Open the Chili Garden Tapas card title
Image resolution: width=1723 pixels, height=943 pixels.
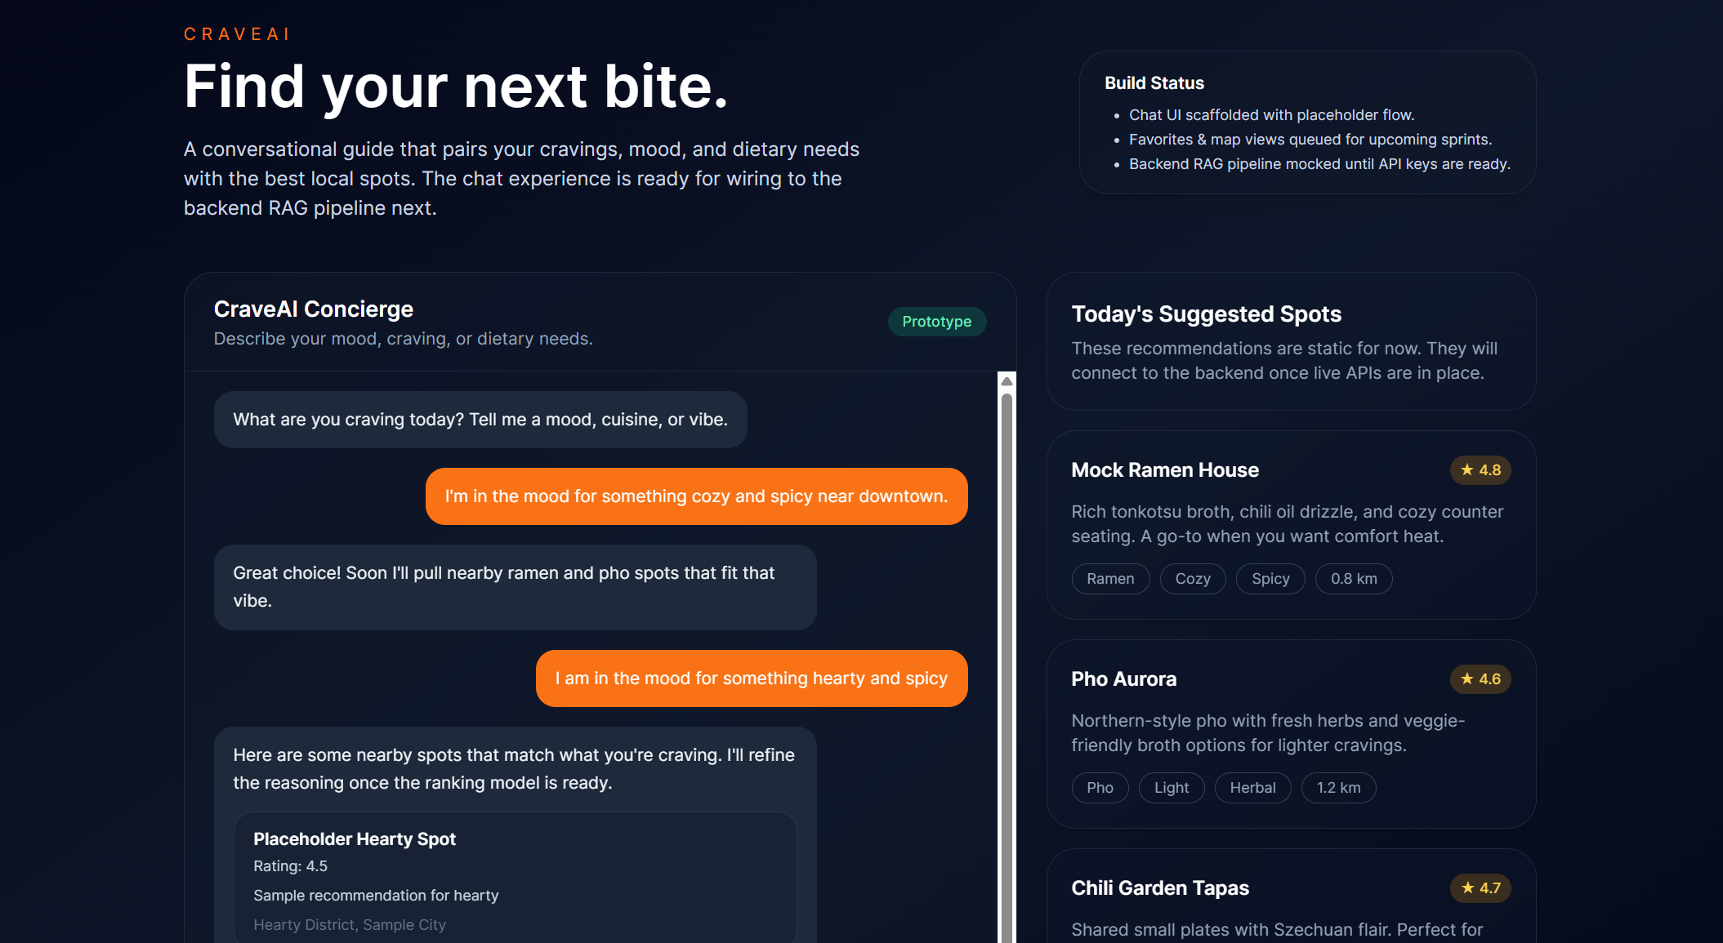coord(1160,888)
